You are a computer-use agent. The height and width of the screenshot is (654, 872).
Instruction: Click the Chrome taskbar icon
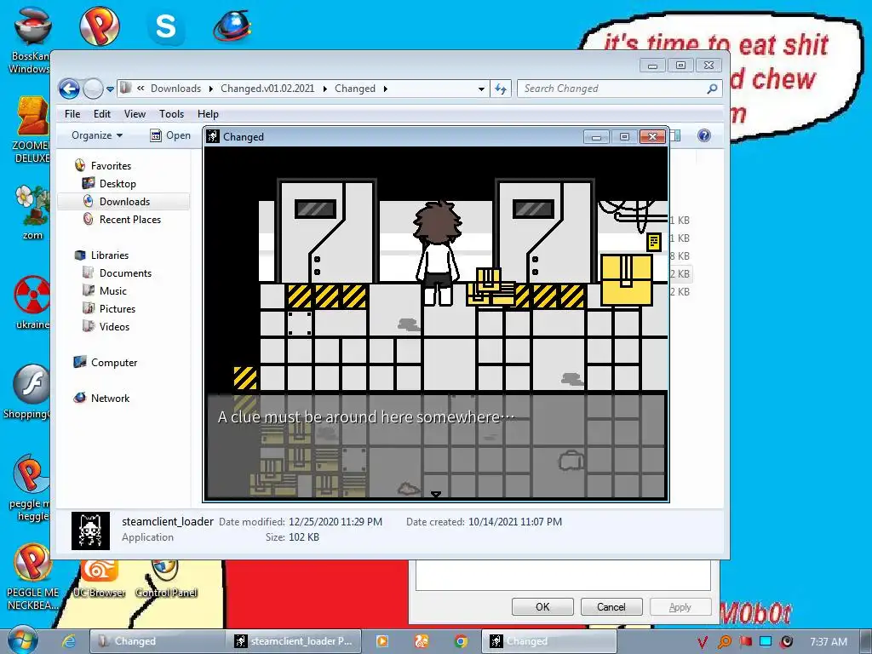461,641
